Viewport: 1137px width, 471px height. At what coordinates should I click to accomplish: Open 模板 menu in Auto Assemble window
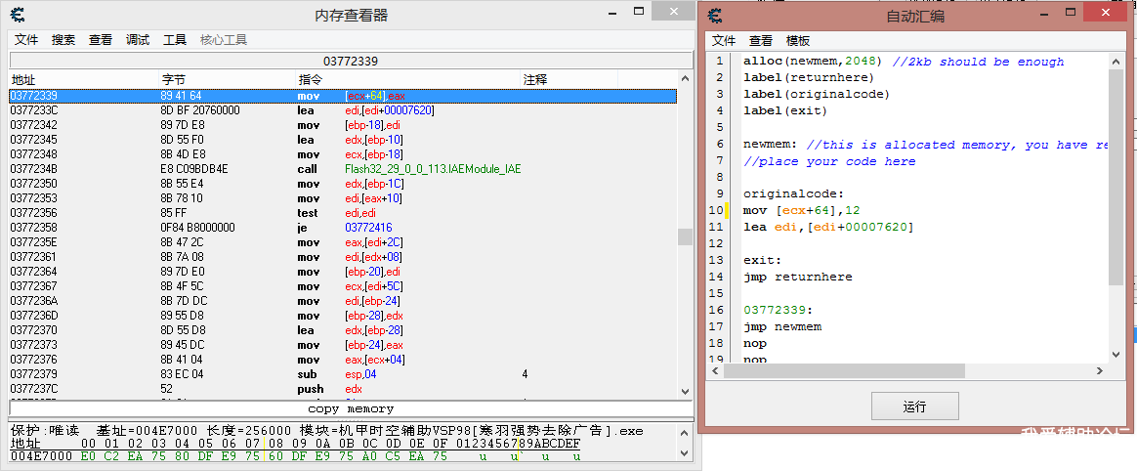coord(798,41)
